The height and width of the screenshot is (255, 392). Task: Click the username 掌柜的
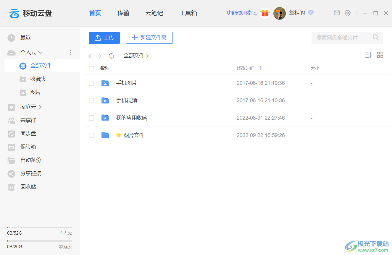click(x=297, y=13)
